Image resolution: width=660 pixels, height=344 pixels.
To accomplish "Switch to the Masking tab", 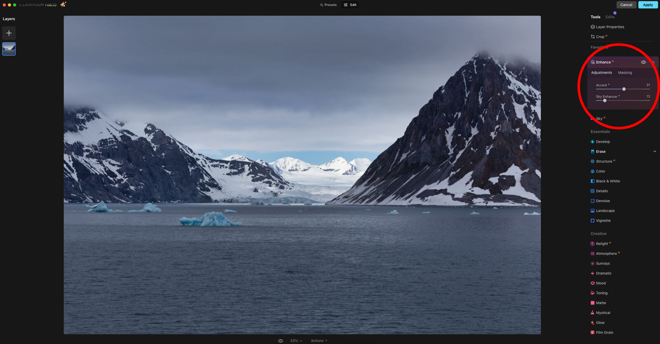I will click(x=625, y=73).
